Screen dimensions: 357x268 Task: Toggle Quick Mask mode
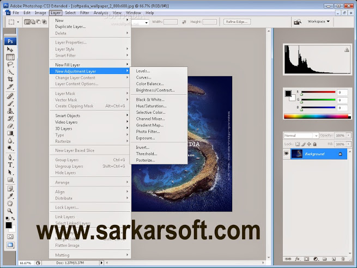tap(10, 236)
